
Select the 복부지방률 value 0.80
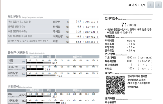[x=130, y=61]
